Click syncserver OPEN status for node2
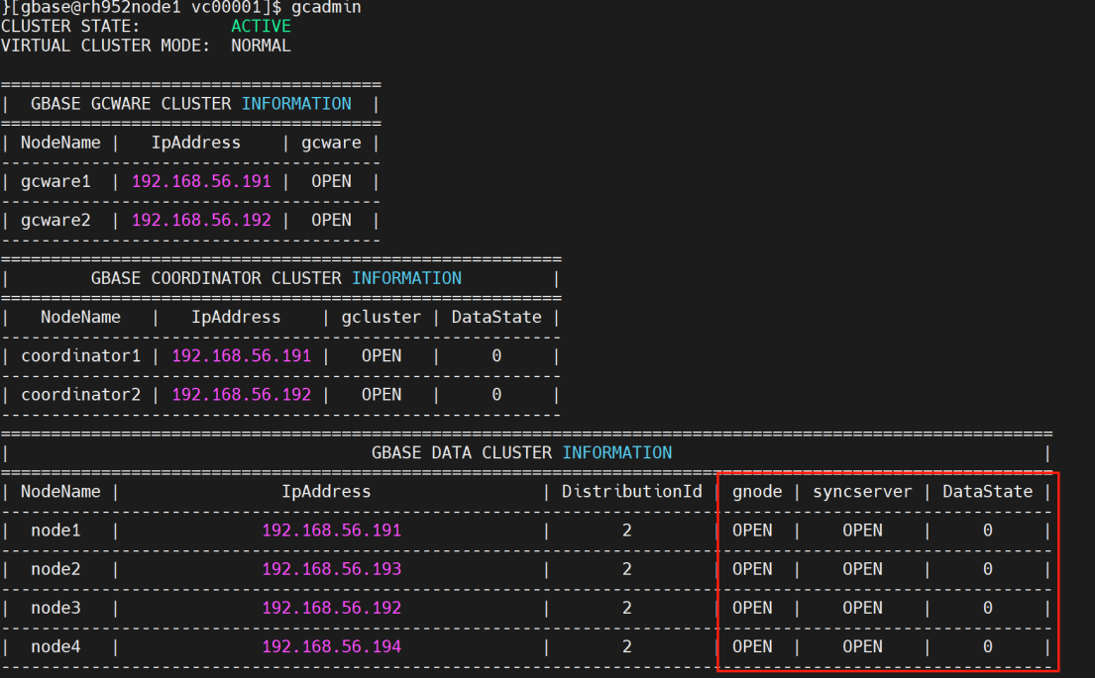This screenshot has width=1095, height=679. tap(862, 569)
